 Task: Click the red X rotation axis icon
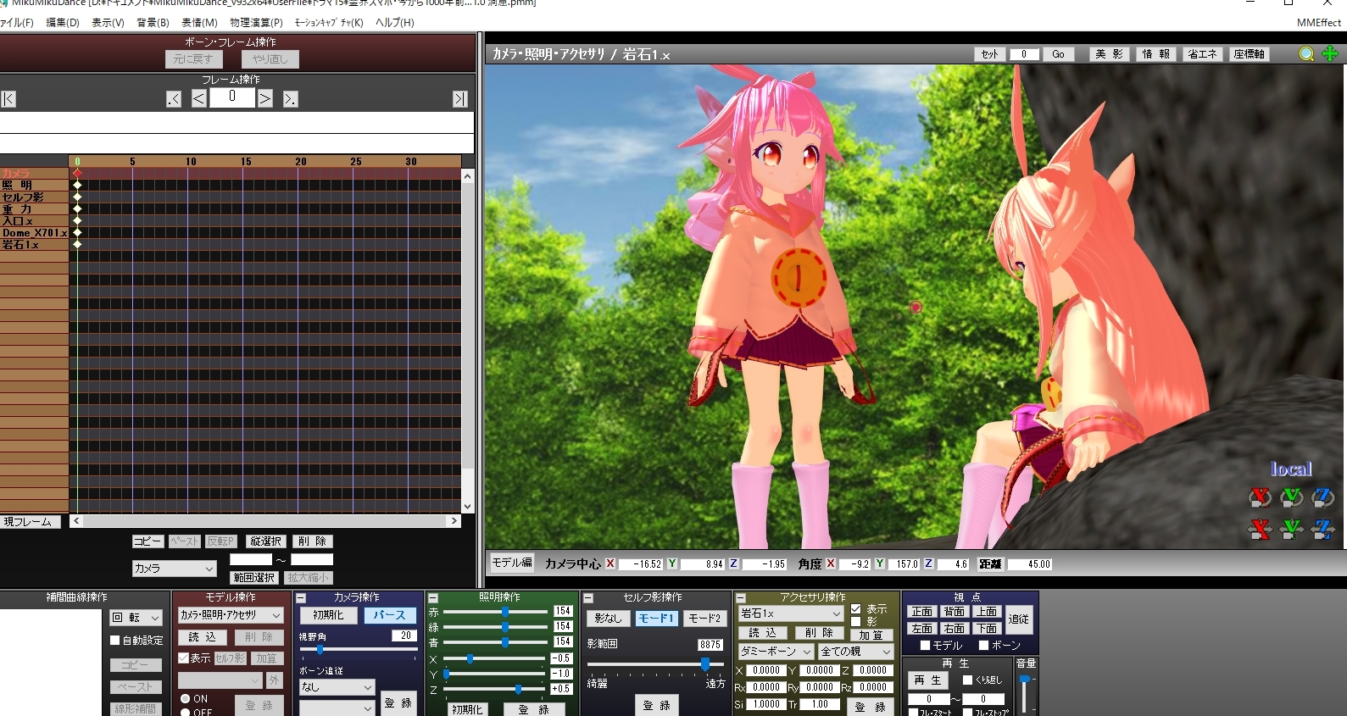click(x=1261, y=497)
